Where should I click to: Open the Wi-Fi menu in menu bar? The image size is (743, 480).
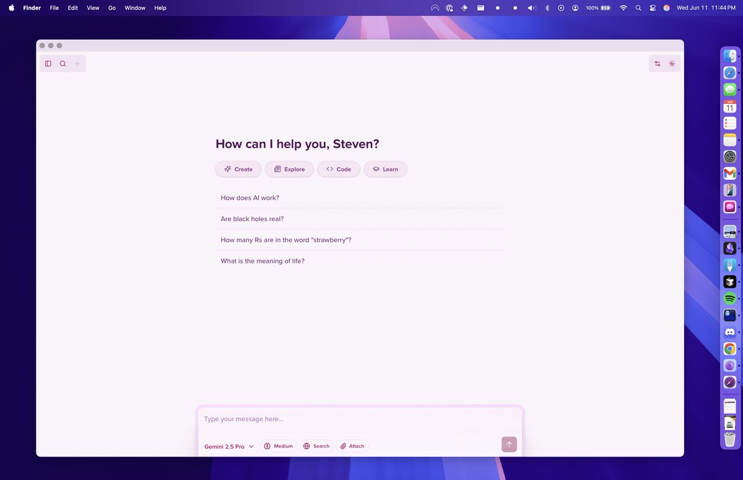point(623,8)
